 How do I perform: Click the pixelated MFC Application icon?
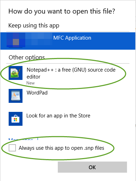pos(16,40)
